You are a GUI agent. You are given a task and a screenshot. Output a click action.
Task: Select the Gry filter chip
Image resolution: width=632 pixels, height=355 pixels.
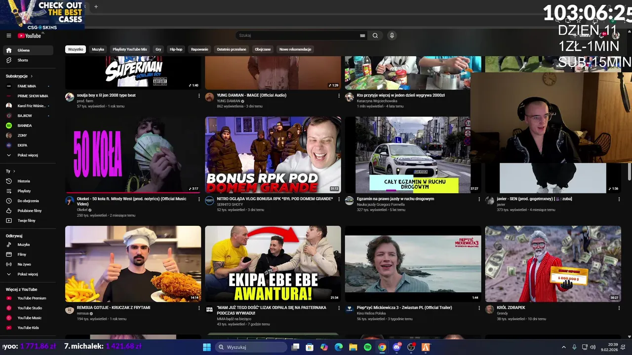[x=158, y=49]
